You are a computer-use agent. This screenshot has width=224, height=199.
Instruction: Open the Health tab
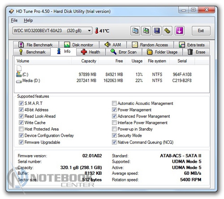[x=91, y=52]
